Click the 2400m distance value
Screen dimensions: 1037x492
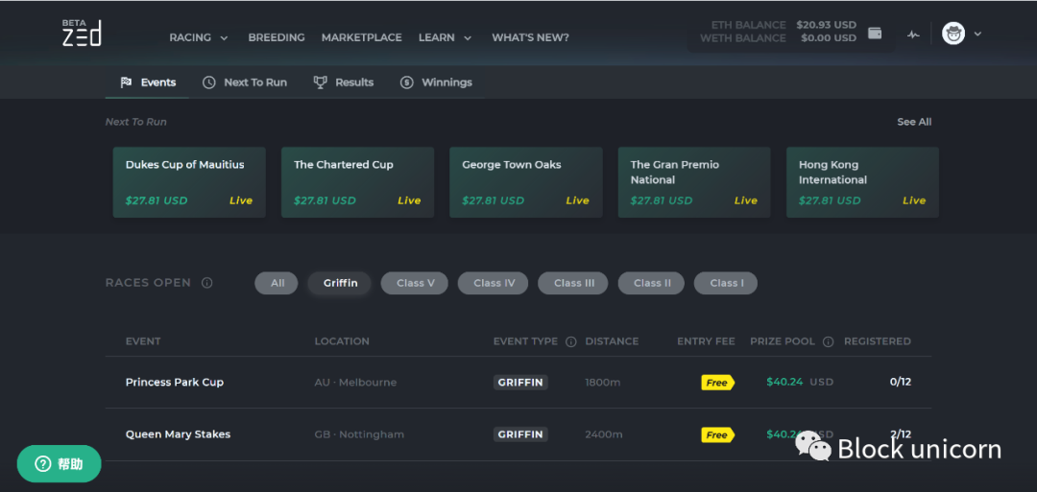click(604, 434)
